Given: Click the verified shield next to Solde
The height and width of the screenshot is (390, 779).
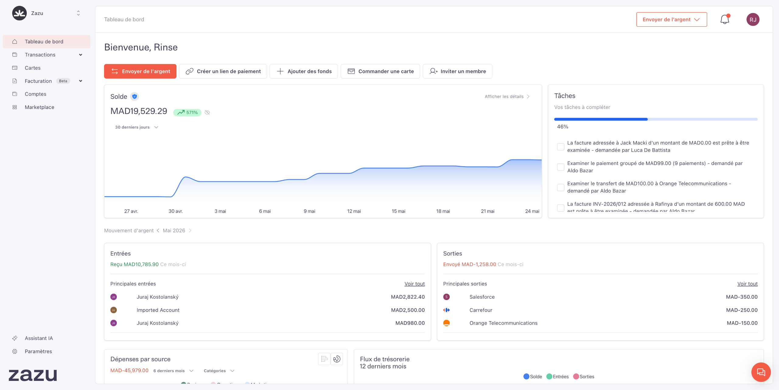Looking at the screenshot, I should [x=134, y=97].
